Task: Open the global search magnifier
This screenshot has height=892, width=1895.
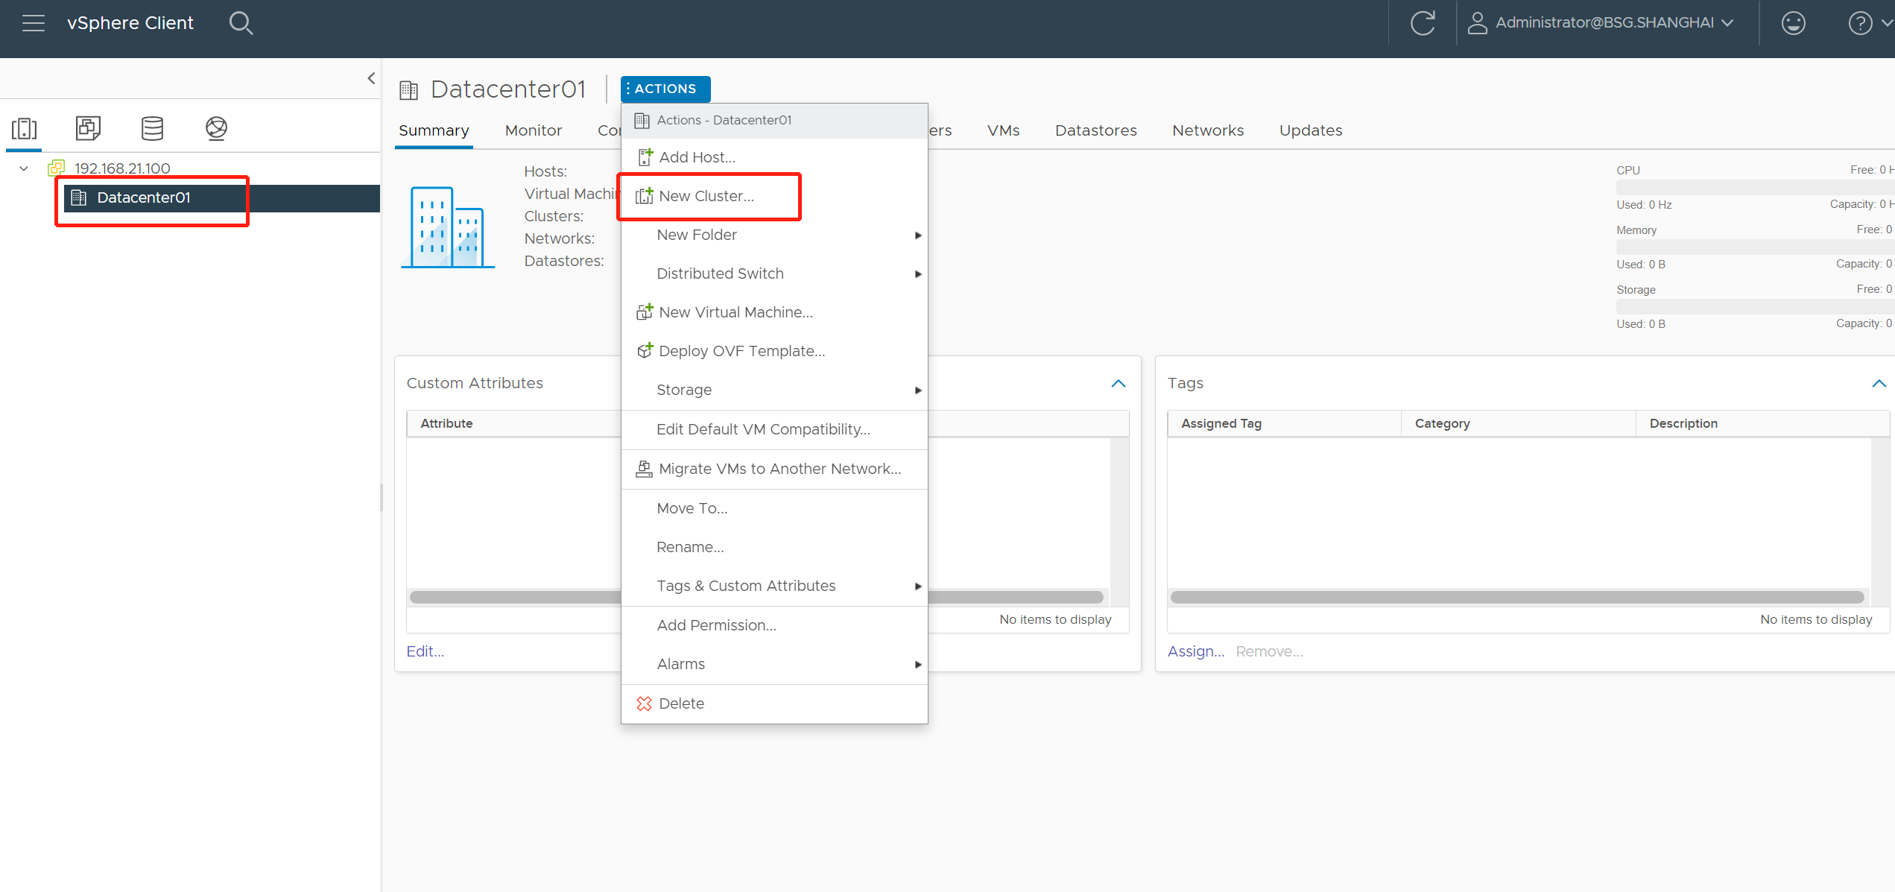Action: click(241, 23)
